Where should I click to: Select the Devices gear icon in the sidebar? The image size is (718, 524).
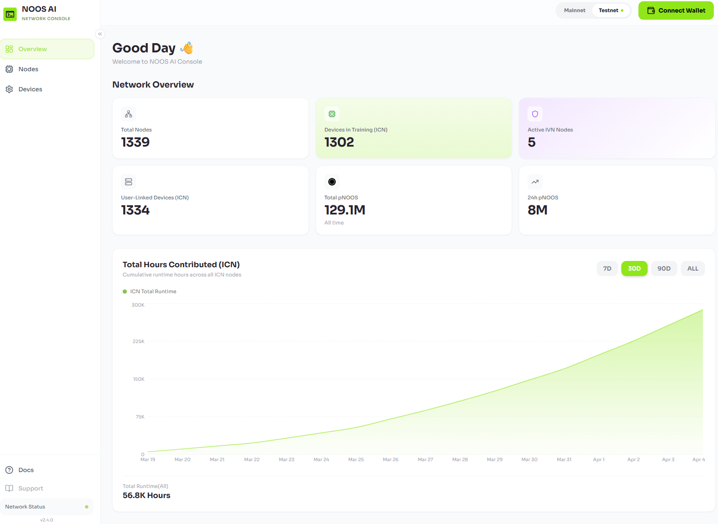[9, 89]
